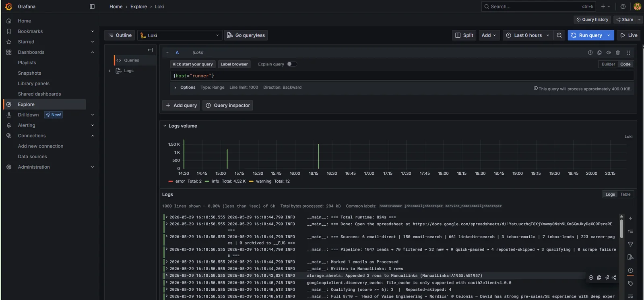
Task: Click the Help question mark icon in top bar
Action: click(623, 6)
